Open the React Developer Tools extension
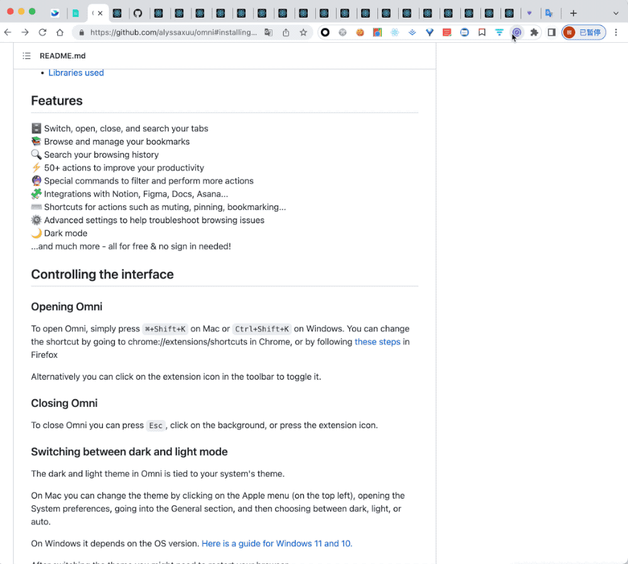The width and height of the screenshot is (628, 564). tap(395, 33)
